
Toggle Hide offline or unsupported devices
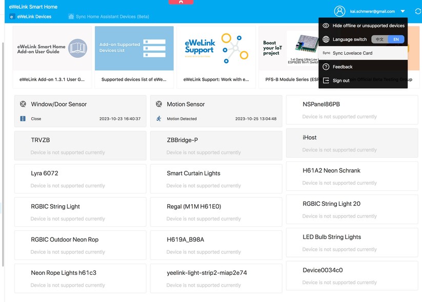point(363,26)
